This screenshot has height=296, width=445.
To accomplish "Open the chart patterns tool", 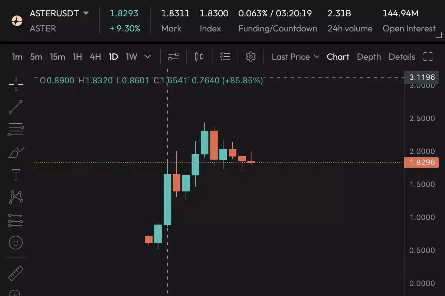I will (x=16, y=197).
